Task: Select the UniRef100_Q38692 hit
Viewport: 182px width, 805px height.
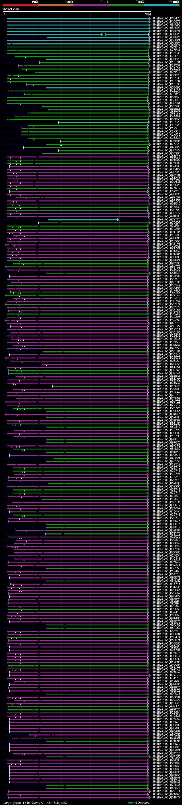Action: tap(167, 75)
